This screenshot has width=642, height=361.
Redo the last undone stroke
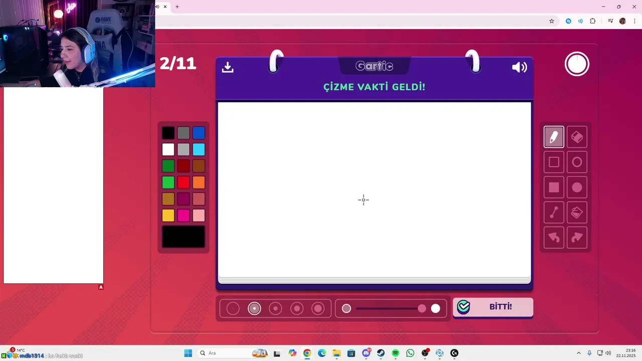577,238
